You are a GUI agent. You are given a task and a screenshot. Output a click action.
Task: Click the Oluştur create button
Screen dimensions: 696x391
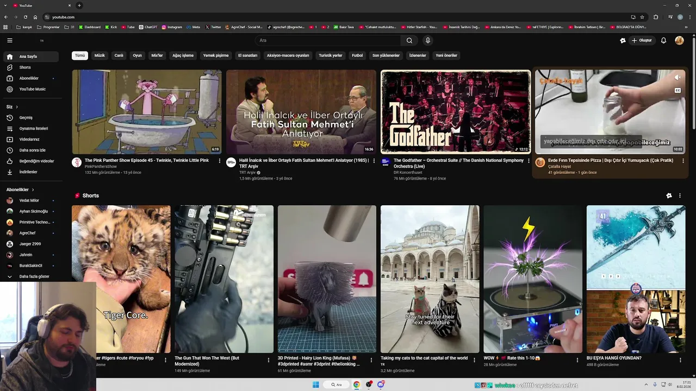point(642,40)
